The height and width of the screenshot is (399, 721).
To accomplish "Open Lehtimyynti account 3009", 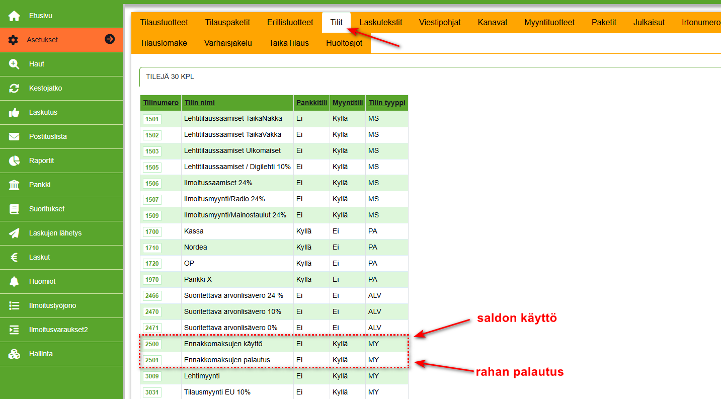I will (152, 376).
